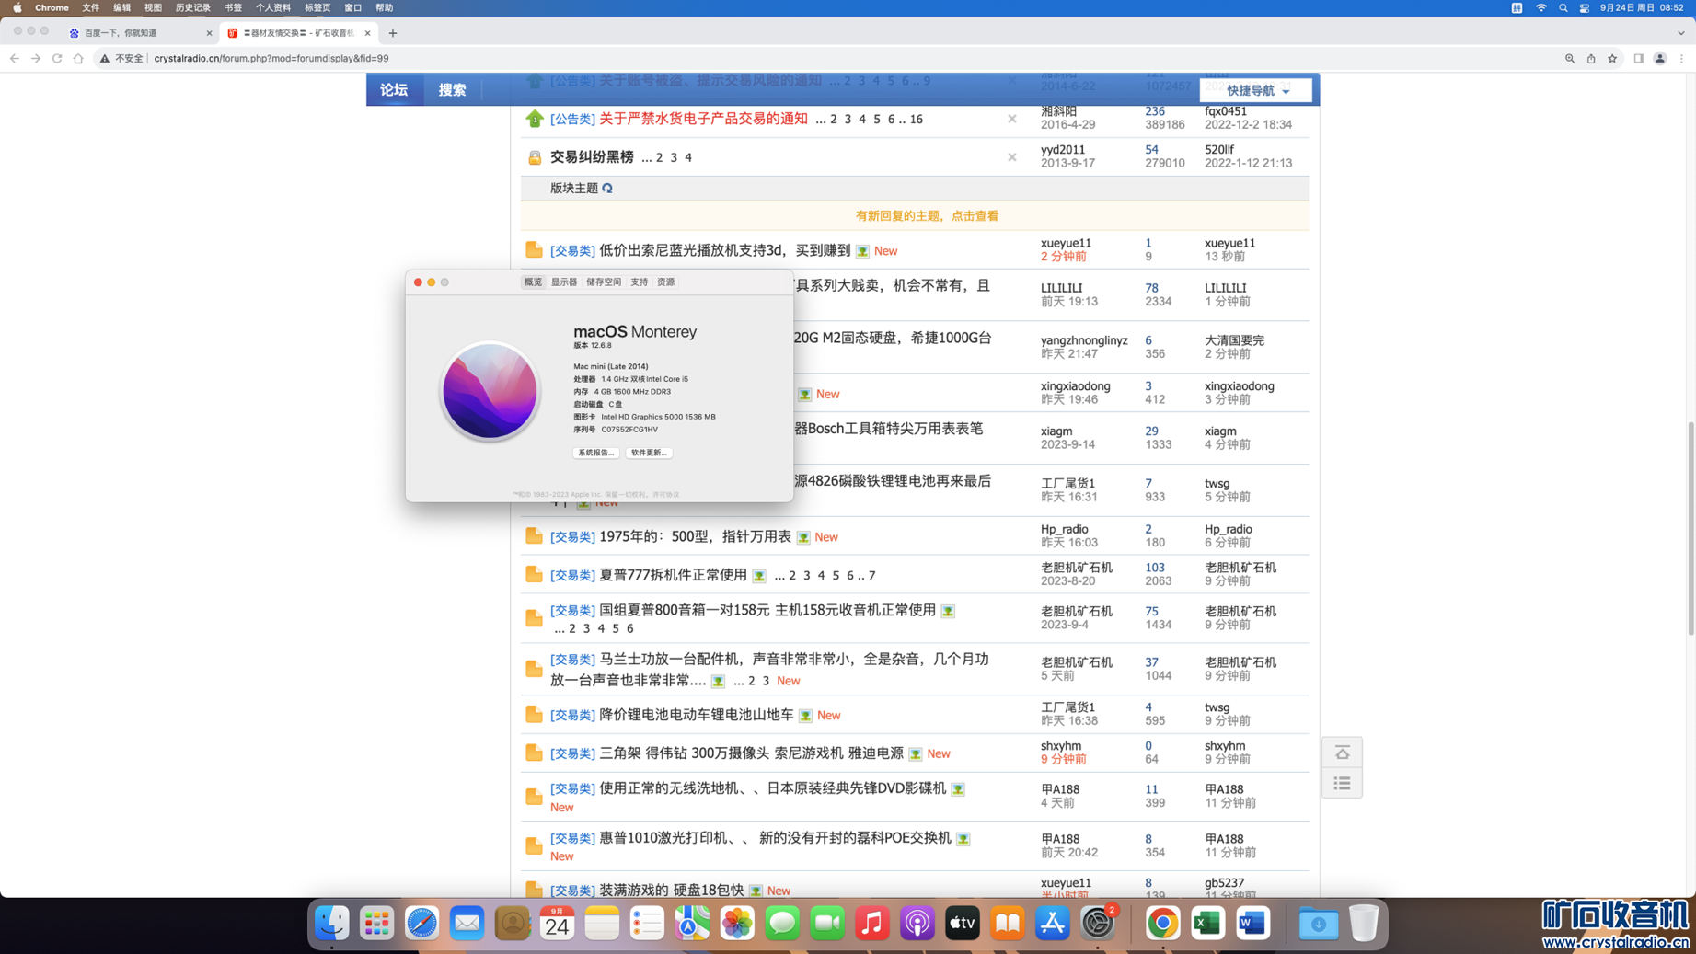The image size is (1696, 954).
Task: Open Notes app from the Dock
Action: (602, 923)
